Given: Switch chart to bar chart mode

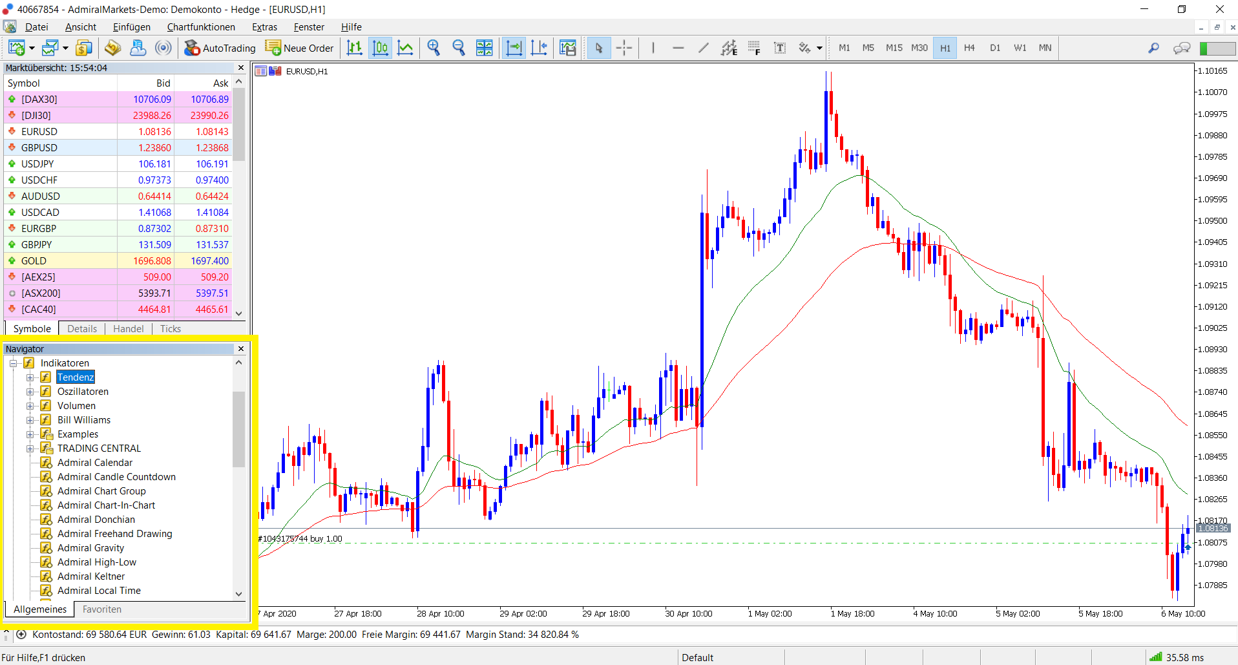Looking at the screenshot, I should [x=355, y=48].
